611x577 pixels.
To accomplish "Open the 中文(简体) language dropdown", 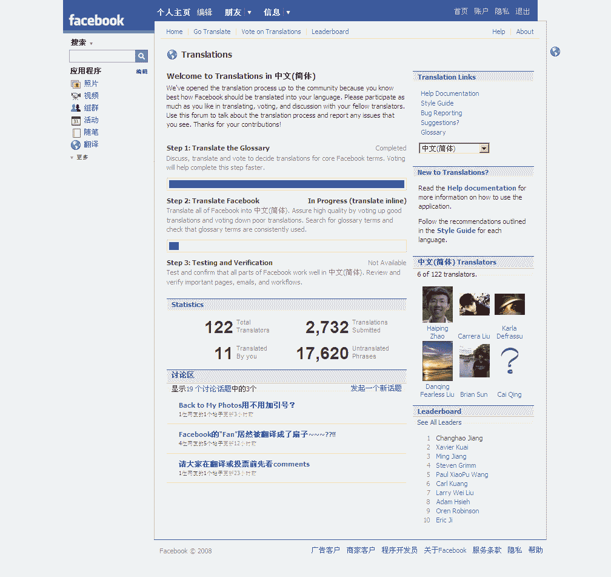I will coord(454,148).
